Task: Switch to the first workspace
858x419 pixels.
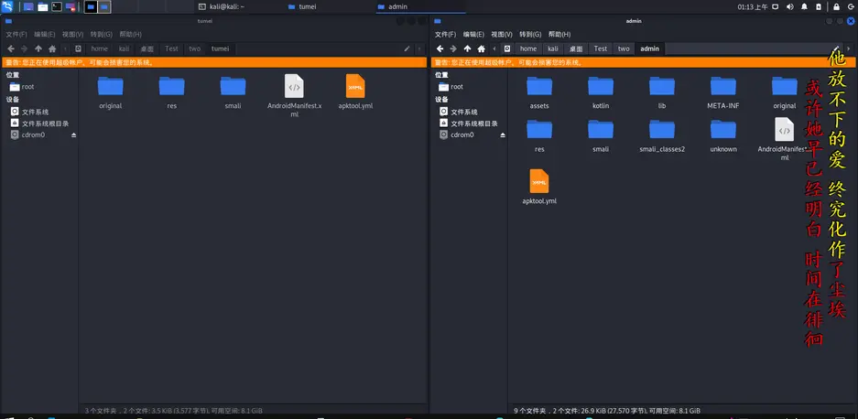Action: pos(91,6)
